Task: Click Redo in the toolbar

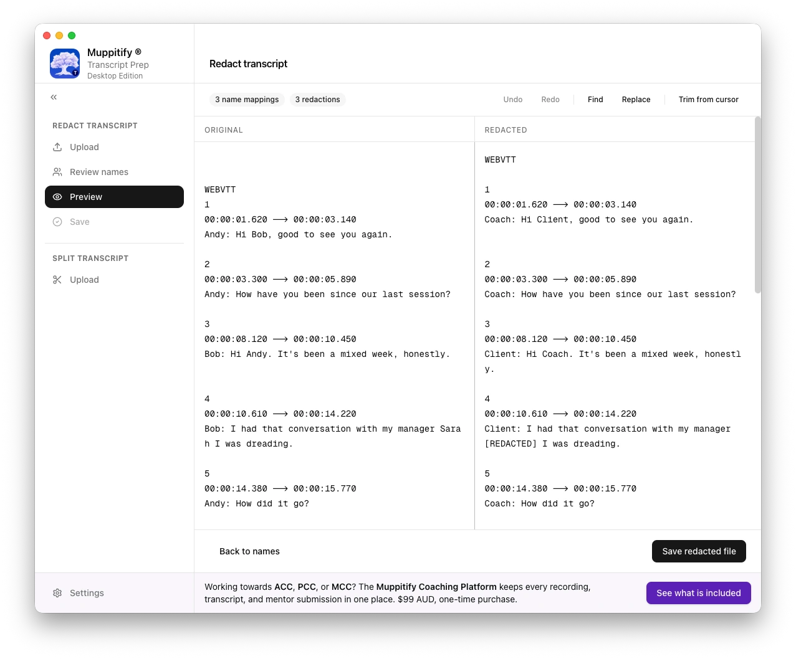Action: point(550,100)
